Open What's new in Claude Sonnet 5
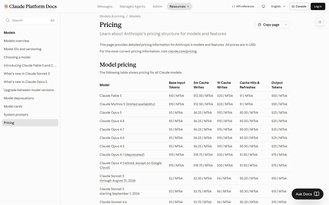 (x=27, y=74)
